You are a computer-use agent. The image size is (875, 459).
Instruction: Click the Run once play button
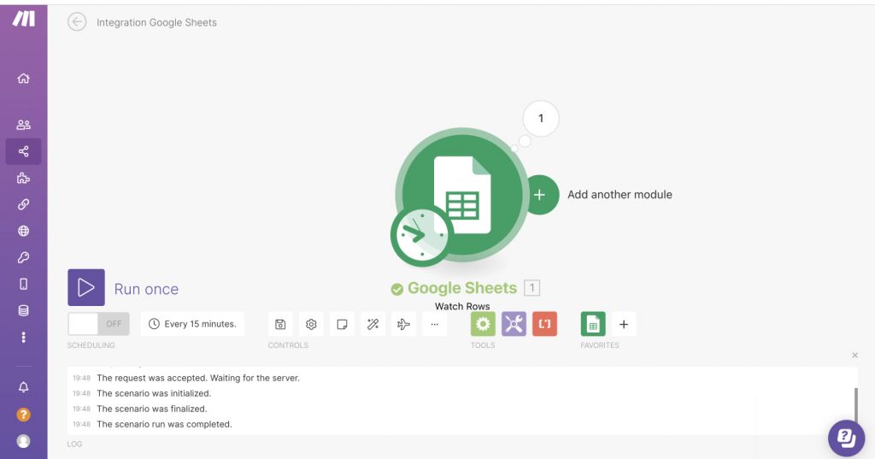tap(86, 287)
